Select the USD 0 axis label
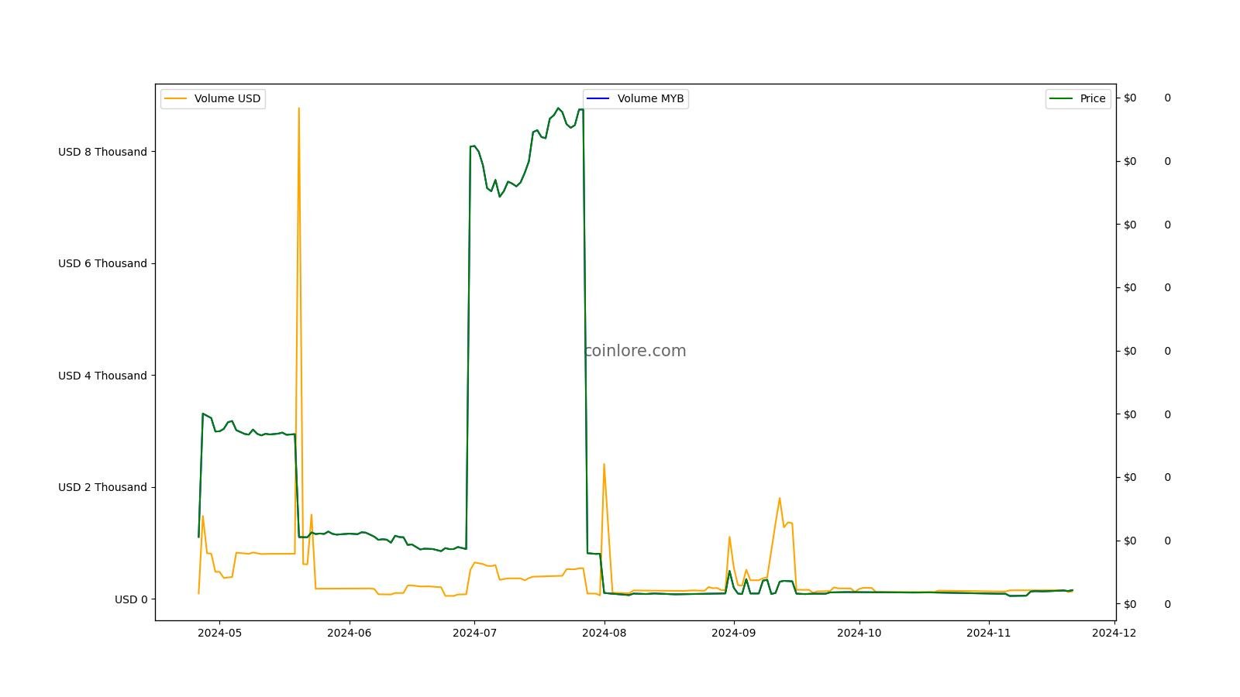Screen dimensions: 1240x697 click(131, 599)
